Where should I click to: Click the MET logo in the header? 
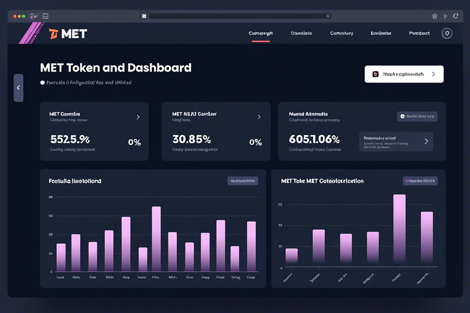(x=67, y=34)
